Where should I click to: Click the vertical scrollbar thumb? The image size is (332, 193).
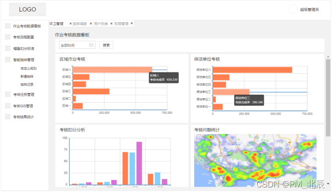[328, 98]
